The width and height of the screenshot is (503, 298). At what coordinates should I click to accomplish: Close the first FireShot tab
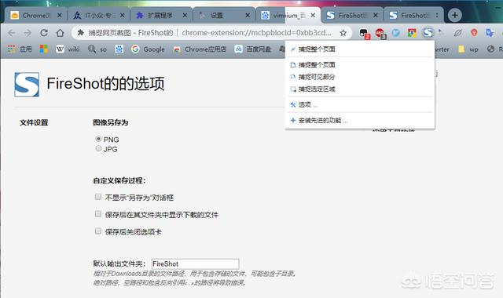coord(376,15)
